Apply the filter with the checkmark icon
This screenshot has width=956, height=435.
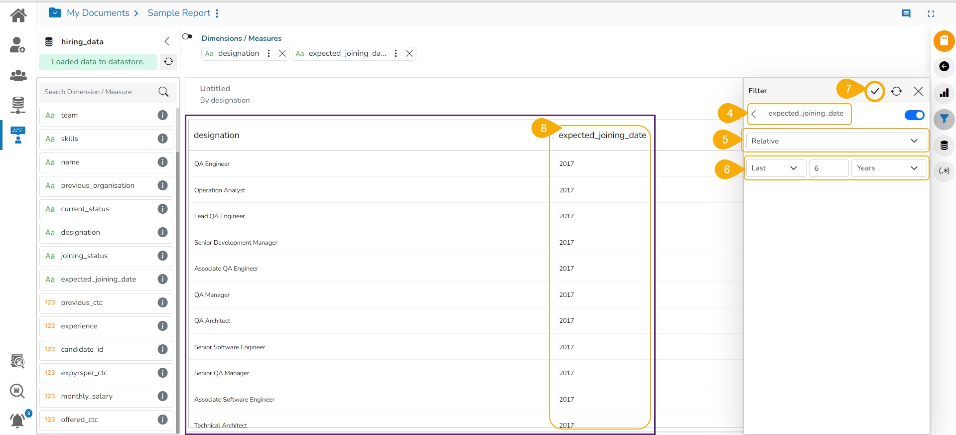pos(874,91)
